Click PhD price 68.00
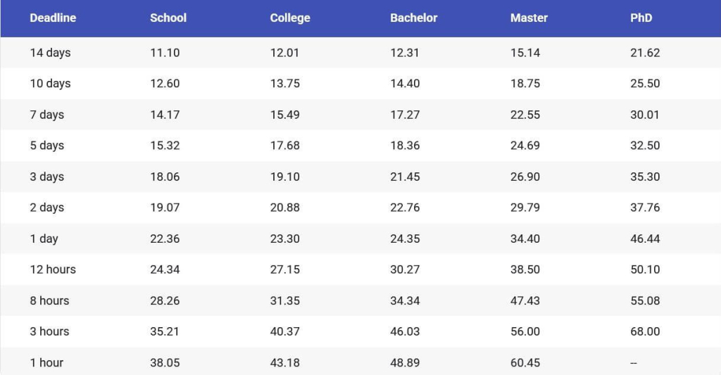Image resolution: width=721 pixels, height=375 pixels. click(x=645, y=331)
